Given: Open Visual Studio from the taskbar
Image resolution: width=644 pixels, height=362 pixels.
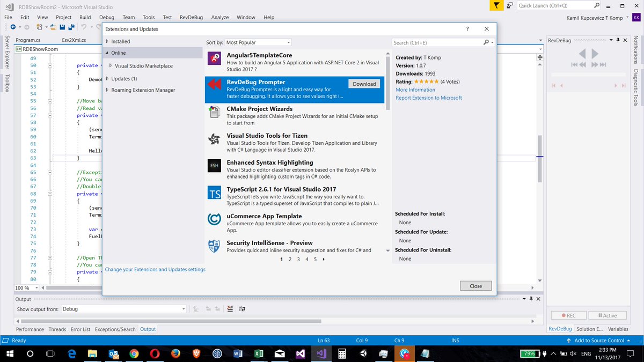Looking at the screenshot, I should point(321,354).
